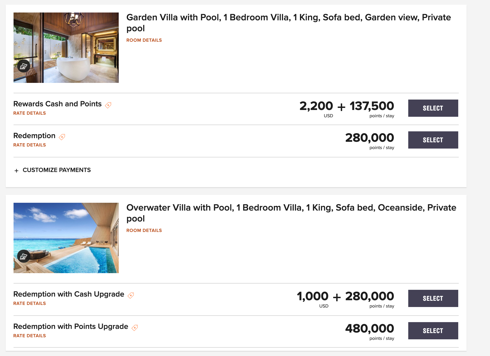The image size is (490, 356).
Task: Select the 280,000 points Redemption rate
Action: coord(433,140)
